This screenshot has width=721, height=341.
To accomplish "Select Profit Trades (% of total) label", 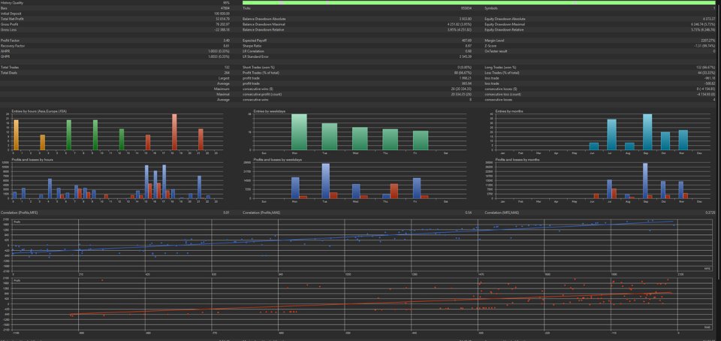I will (261, 73).
